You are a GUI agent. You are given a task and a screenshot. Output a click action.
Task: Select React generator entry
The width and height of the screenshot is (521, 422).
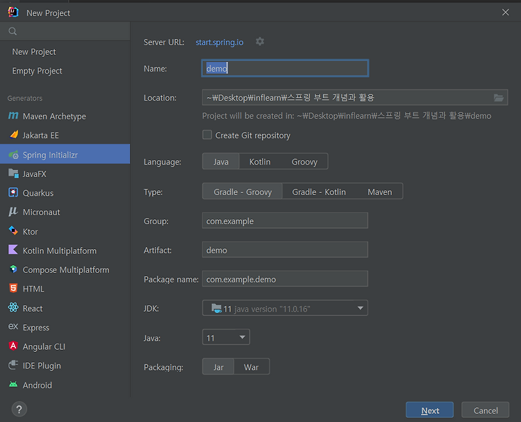click(x=65, y=308)
